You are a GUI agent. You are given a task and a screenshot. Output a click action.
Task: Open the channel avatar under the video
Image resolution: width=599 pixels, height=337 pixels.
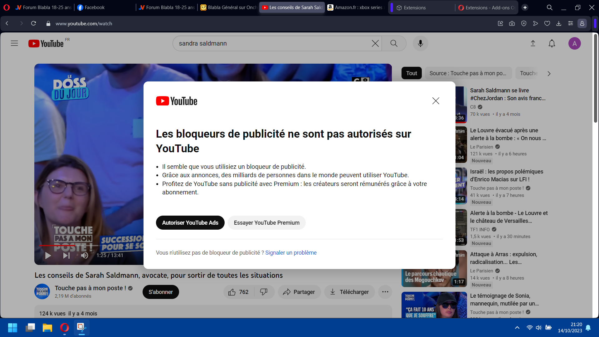(x=42, y=291)
